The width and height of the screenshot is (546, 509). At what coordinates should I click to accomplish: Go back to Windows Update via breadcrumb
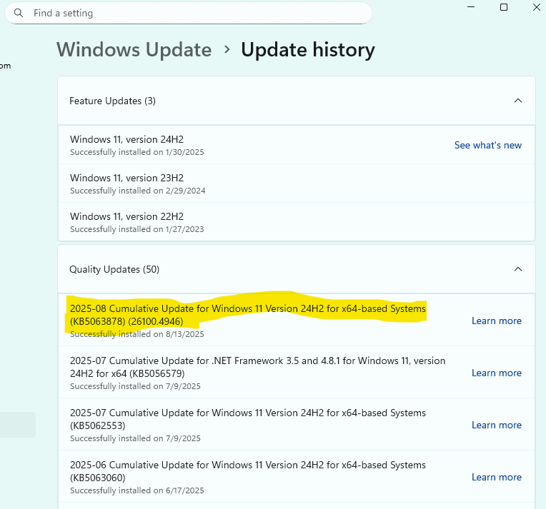click(134, 49)
